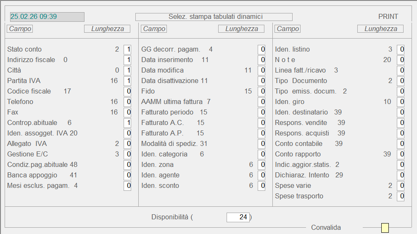The height and width of the screenshot is (234, 417).
Task: Focus the Fido length input box
Action: [x=261, y=91]
